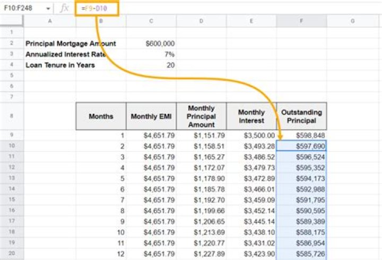
Task: Select the corner select-all box
Action: [x=12, y=21]
